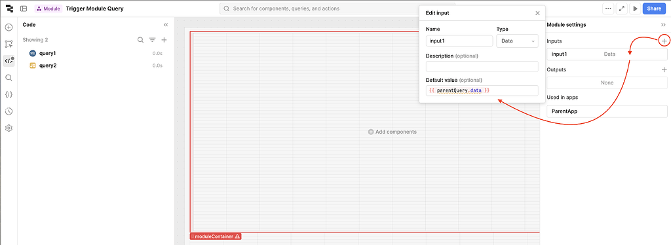This screenshot has height=245, width=671.
Task: Open the History clock icon in sidebar
Action: coord(9,111)
